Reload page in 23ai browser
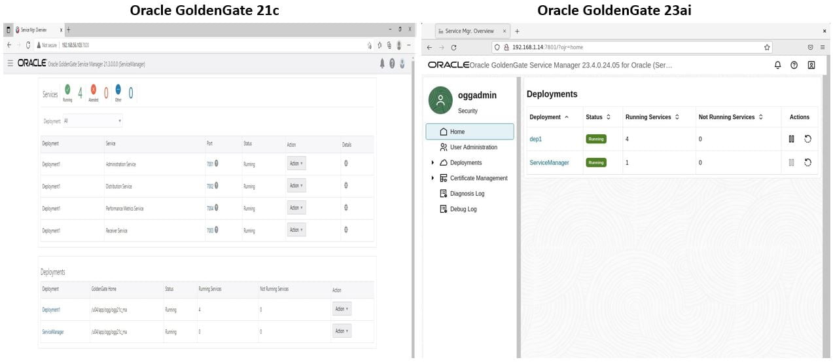This screenshot has height=364, width=833. click(454, 47)
